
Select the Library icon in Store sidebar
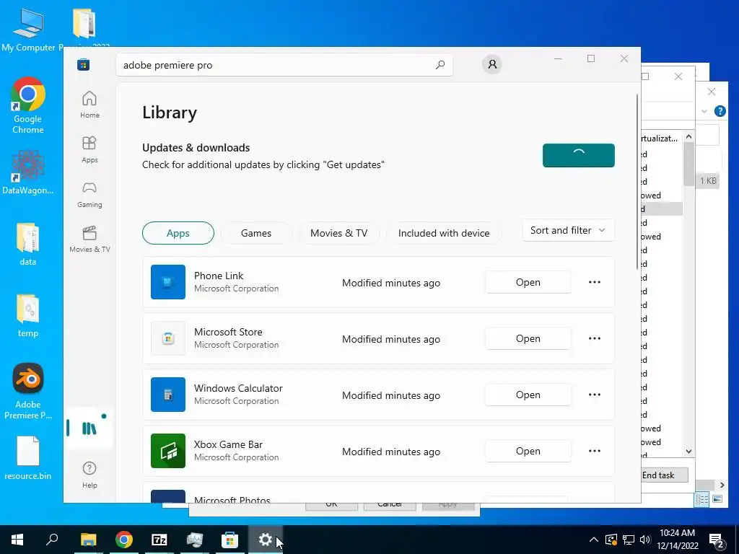pyautogui.click(x=89, y=428)
